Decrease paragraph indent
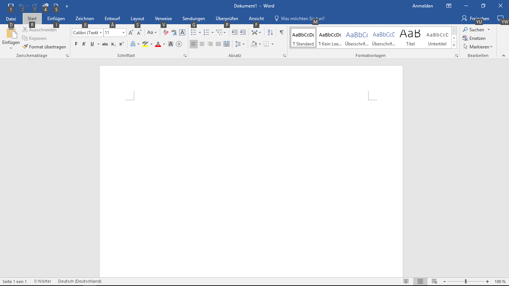The image size is (509, 286). (x=235, y=33)
